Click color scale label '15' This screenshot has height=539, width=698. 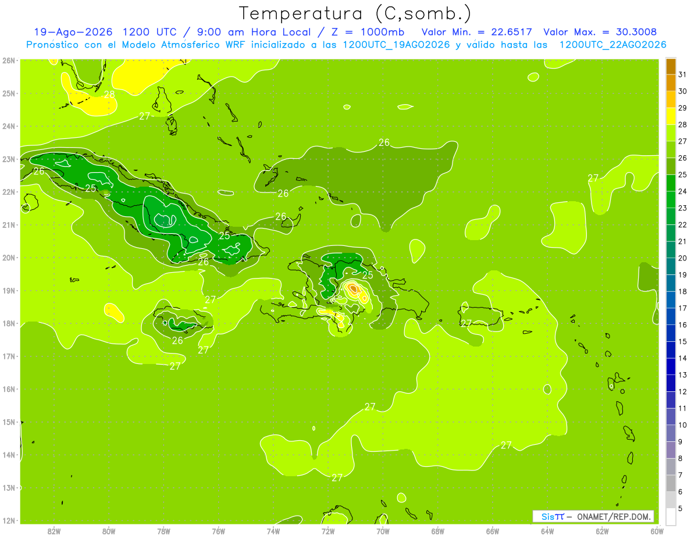pos(683,341)
